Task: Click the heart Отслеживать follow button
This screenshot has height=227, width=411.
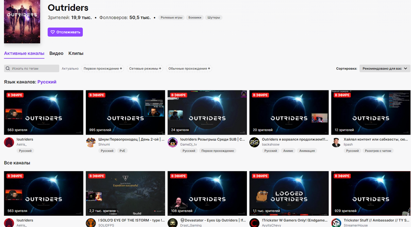Action: [65, 32]
